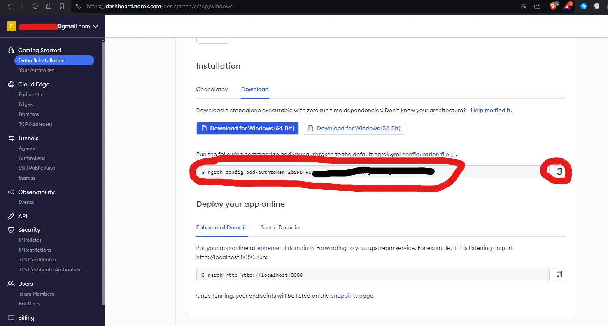Open SSH Public Keys in sidebar
608x326 pixels.
coord(37,168)
